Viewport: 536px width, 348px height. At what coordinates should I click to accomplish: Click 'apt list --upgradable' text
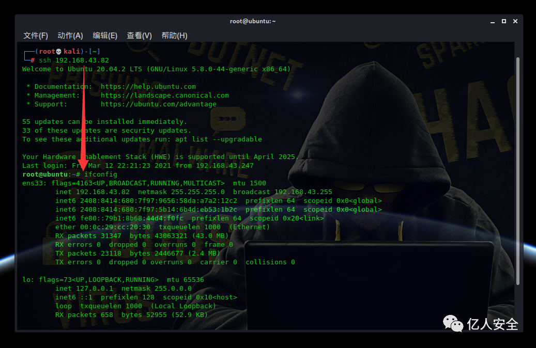tap(219, 139)
